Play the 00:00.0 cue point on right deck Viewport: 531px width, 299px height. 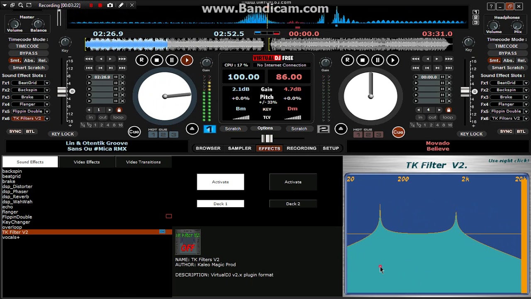[x=416, y=77]
